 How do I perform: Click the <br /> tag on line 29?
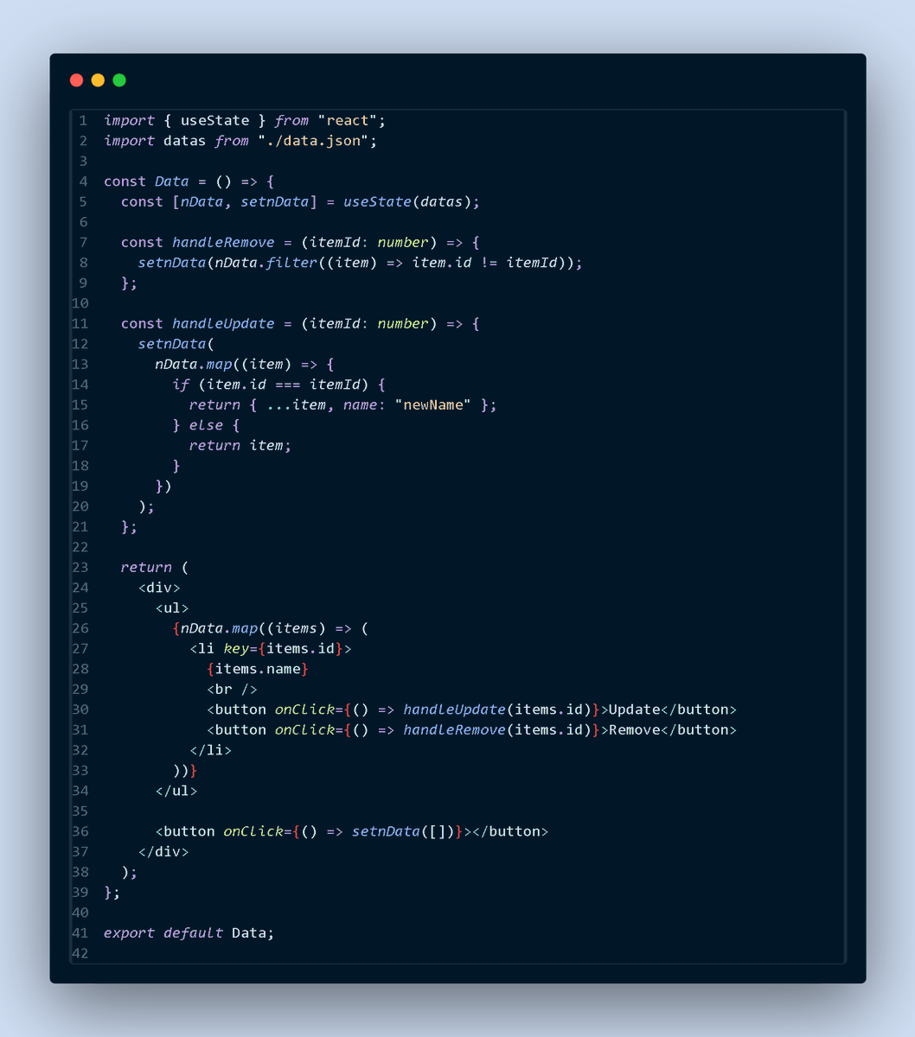[232, 690]
